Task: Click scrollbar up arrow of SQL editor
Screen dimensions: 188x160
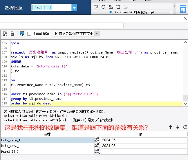Action: [185, 42]
